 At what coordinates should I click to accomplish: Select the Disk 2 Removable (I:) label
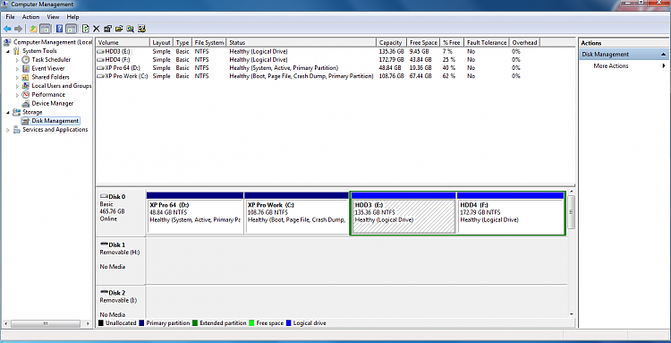point(121,302)
